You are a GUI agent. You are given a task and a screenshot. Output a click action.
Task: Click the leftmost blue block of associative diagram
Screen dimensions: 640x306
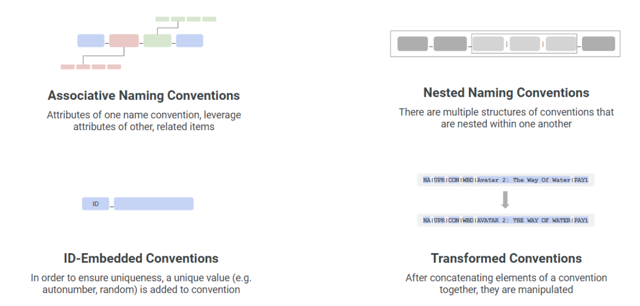91,40
